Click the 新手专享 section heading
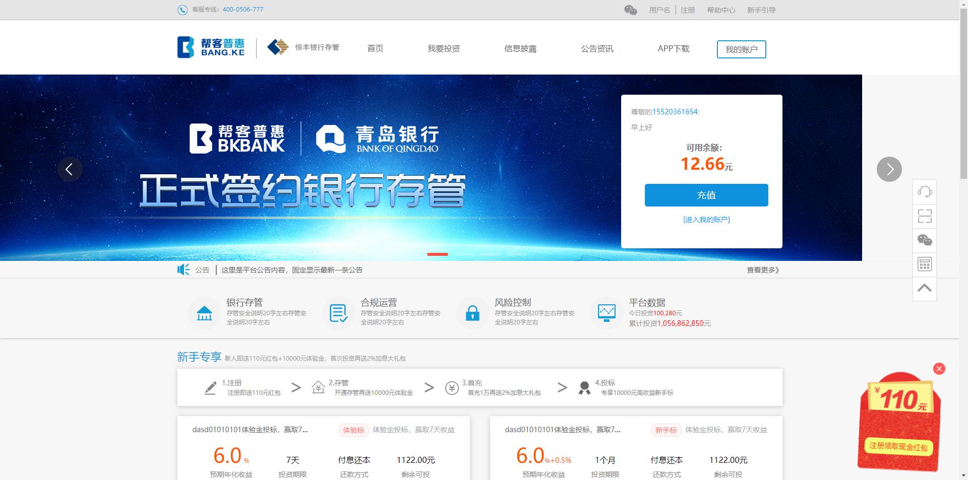This screenshot has height=480, width=968. [199, 357]
